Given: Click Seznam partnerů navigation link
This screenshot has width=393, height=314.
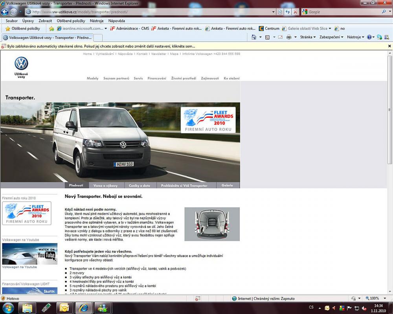Looking at the screenshot, I should (116, 78).
